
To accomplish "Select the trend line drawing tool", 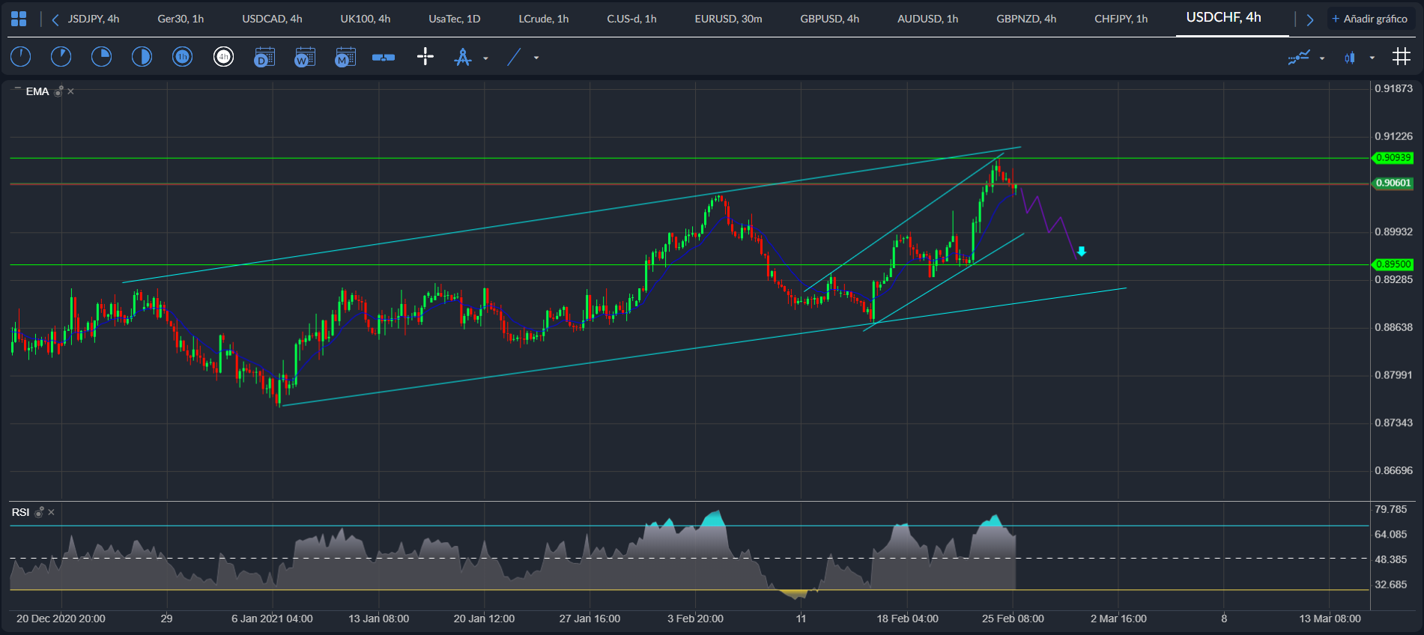I will click(x=514, y=57).
